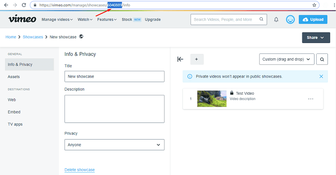Click the Delete showcase link
Screen dimensions: 336x175
point(79,170)
